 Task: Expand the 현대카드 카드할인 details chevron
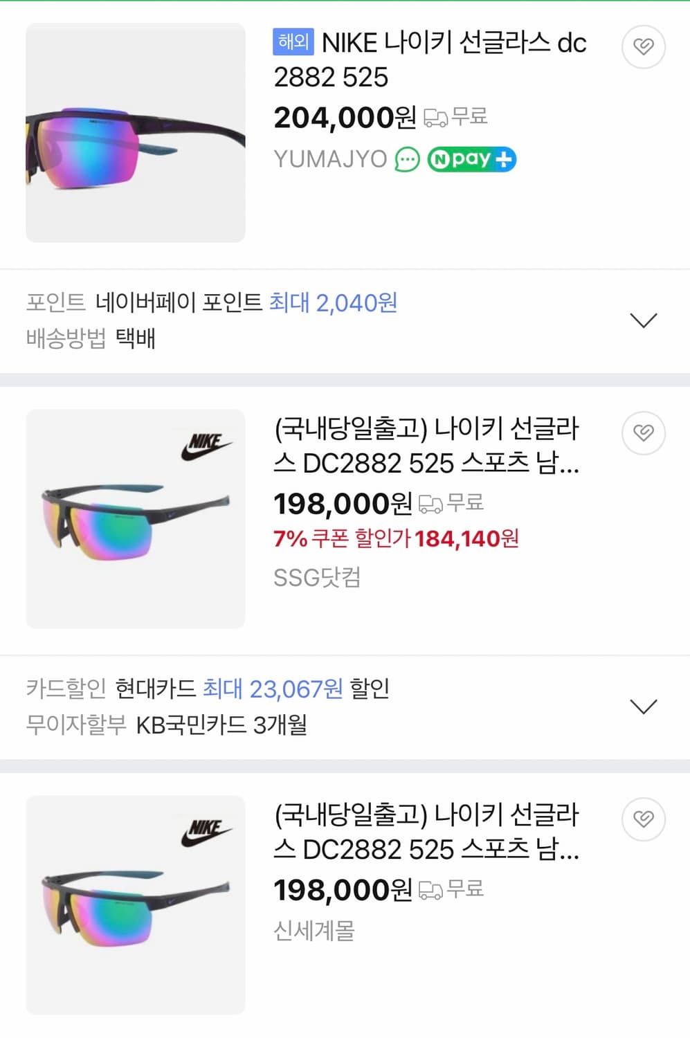click(x=644, y=707)
